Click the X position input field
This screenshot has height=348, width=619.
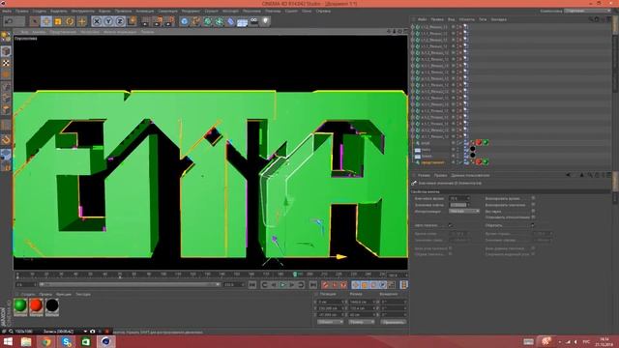[x=331, y=302]
